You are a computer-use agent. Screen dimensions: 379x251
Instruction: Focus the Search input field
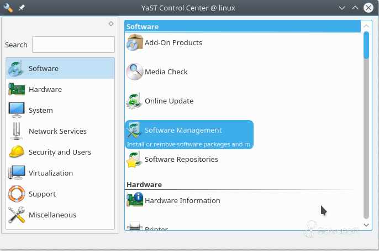tap(73, 45)
